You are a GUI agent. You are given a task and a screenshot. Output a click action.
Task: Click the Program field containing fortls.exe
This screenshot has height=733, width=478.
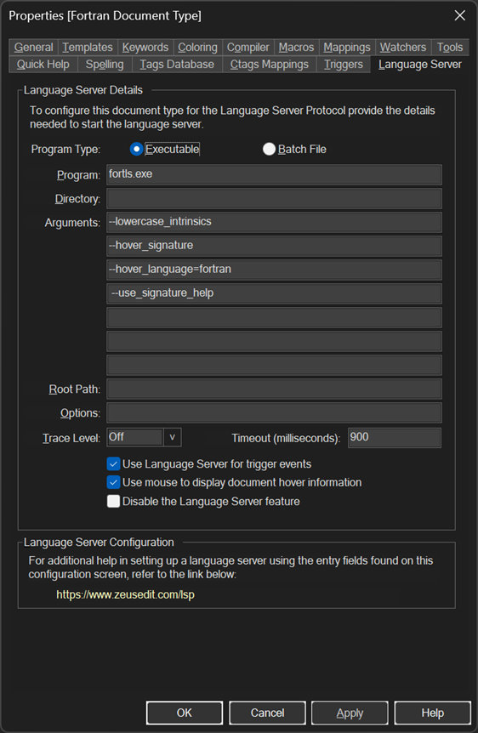(274, 174)
